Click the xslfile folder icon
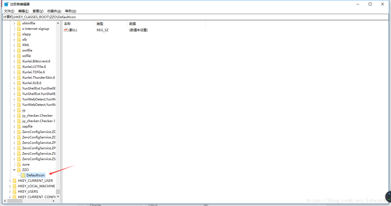The height and width of the screenshot is (206, 391). (19, 56)
